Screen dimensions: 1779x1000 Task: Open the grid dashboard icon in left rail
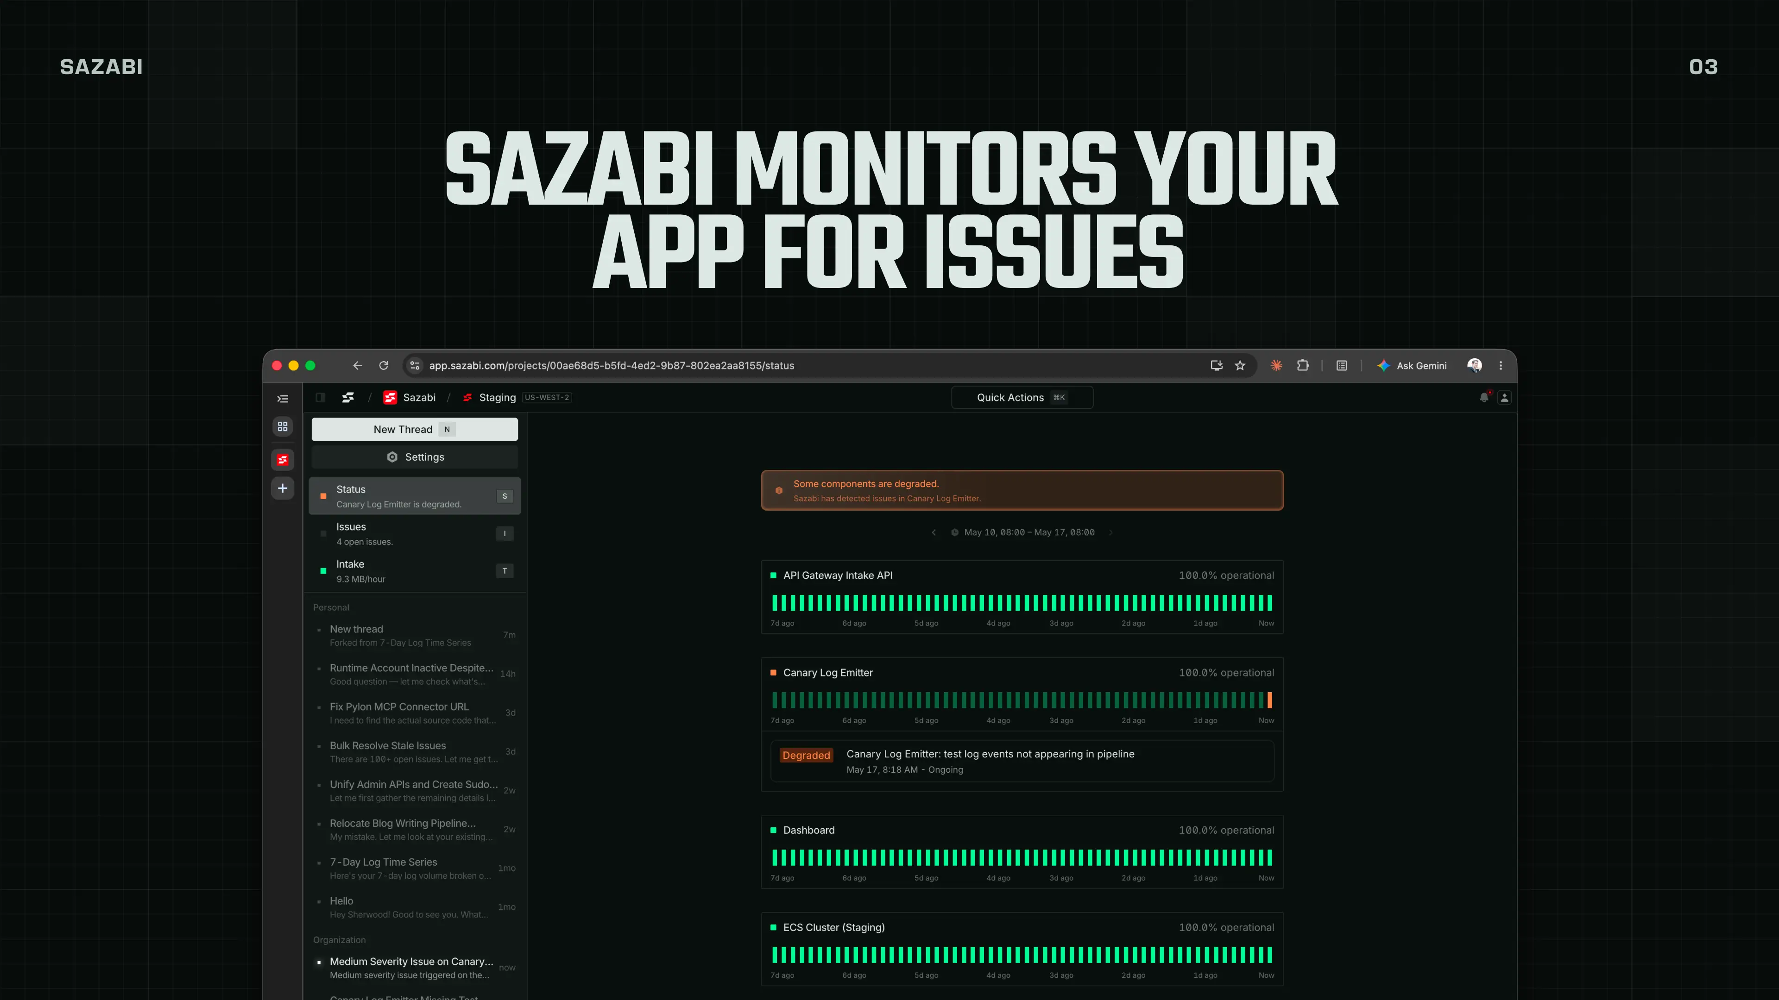[283, 426]
